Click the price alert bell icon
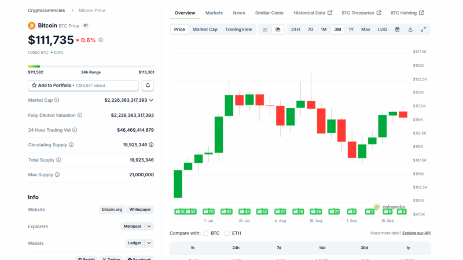The image size is (463, 260). click(148, 86)
